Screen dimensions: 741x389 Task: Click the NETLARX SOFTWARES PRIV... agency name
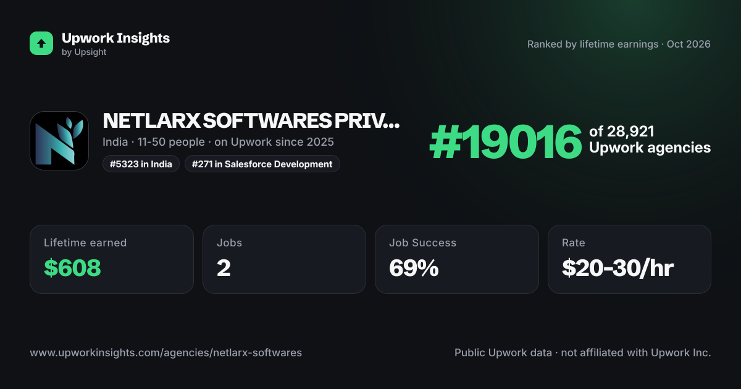(x=251, y=120)
